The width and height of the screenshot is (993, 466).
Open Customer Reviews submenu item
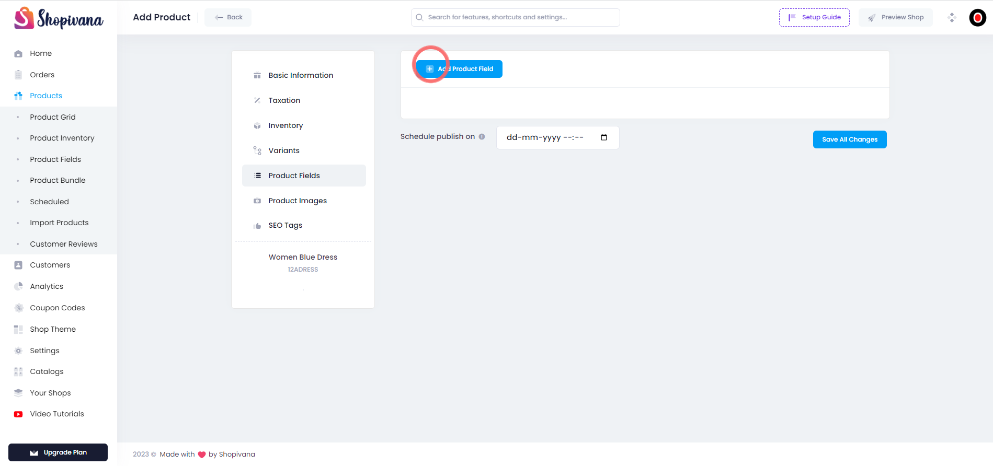click(64, 244)
